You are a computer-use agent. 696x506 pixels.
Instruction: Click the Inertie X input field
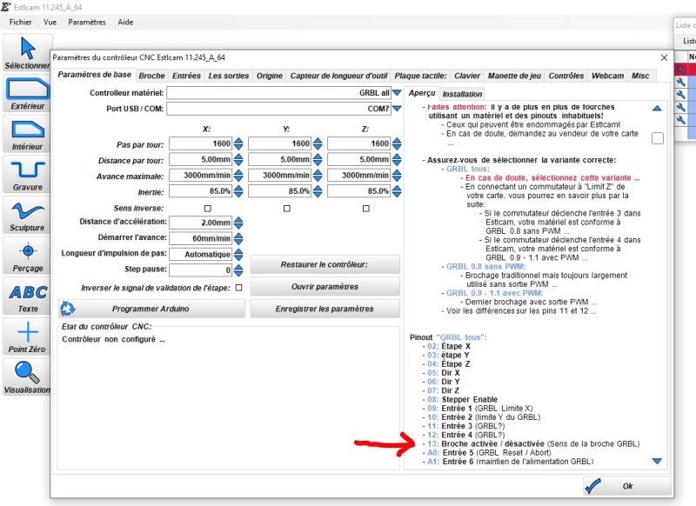tap(201, 191)
